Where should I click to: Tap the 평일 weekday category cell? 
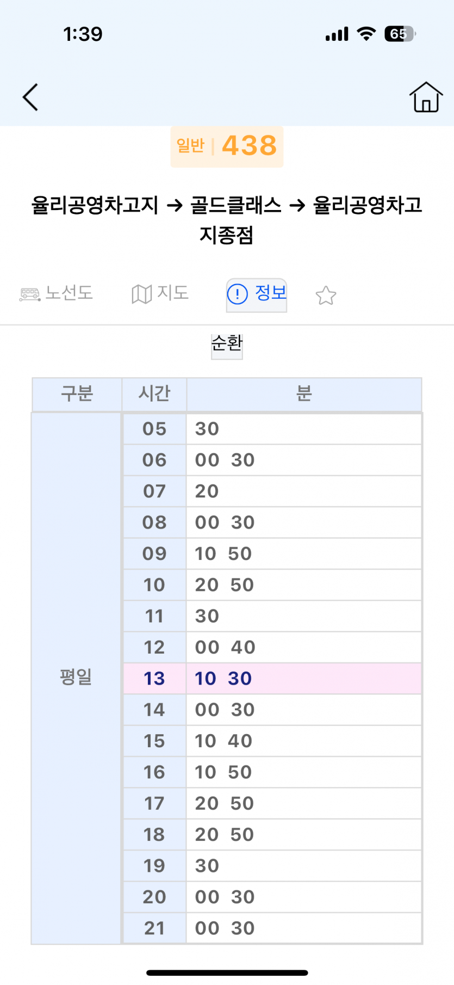(x=76, y=678)
